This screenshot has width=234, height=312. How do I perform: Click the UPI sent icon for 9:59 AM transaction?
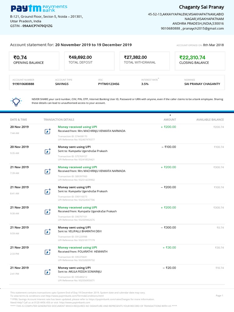[x=48, y=232]
